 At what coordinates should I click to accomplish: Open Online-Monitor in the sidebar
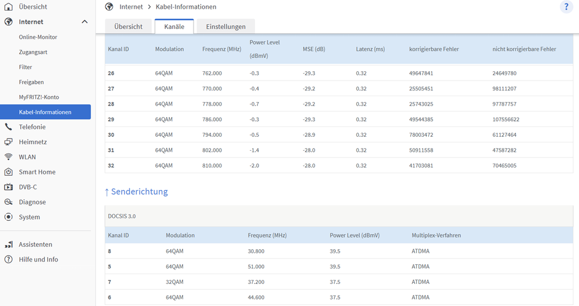tap(38, 37)
